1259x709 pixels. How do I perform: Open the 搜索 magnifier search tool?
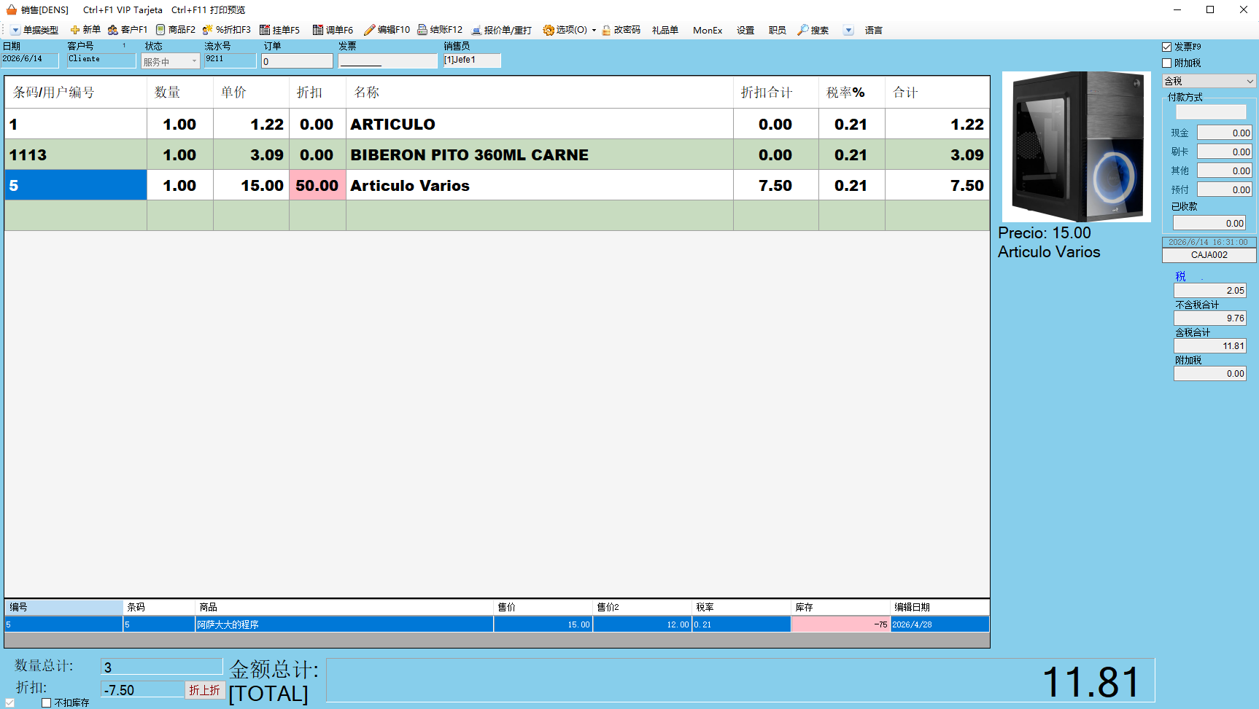[802, 30]
